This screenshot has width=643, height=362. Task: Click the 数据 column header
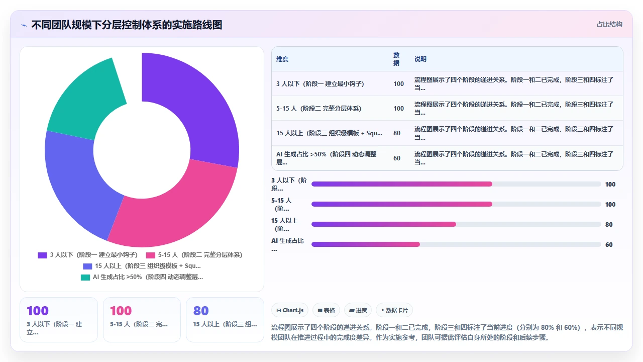396,59
